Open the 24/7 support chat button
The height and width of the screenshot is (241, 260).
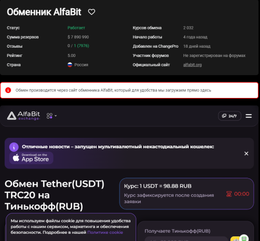[229, 116]
